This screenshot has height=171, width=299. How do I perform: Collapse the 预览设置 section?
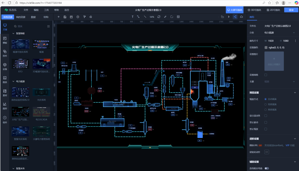295,93
